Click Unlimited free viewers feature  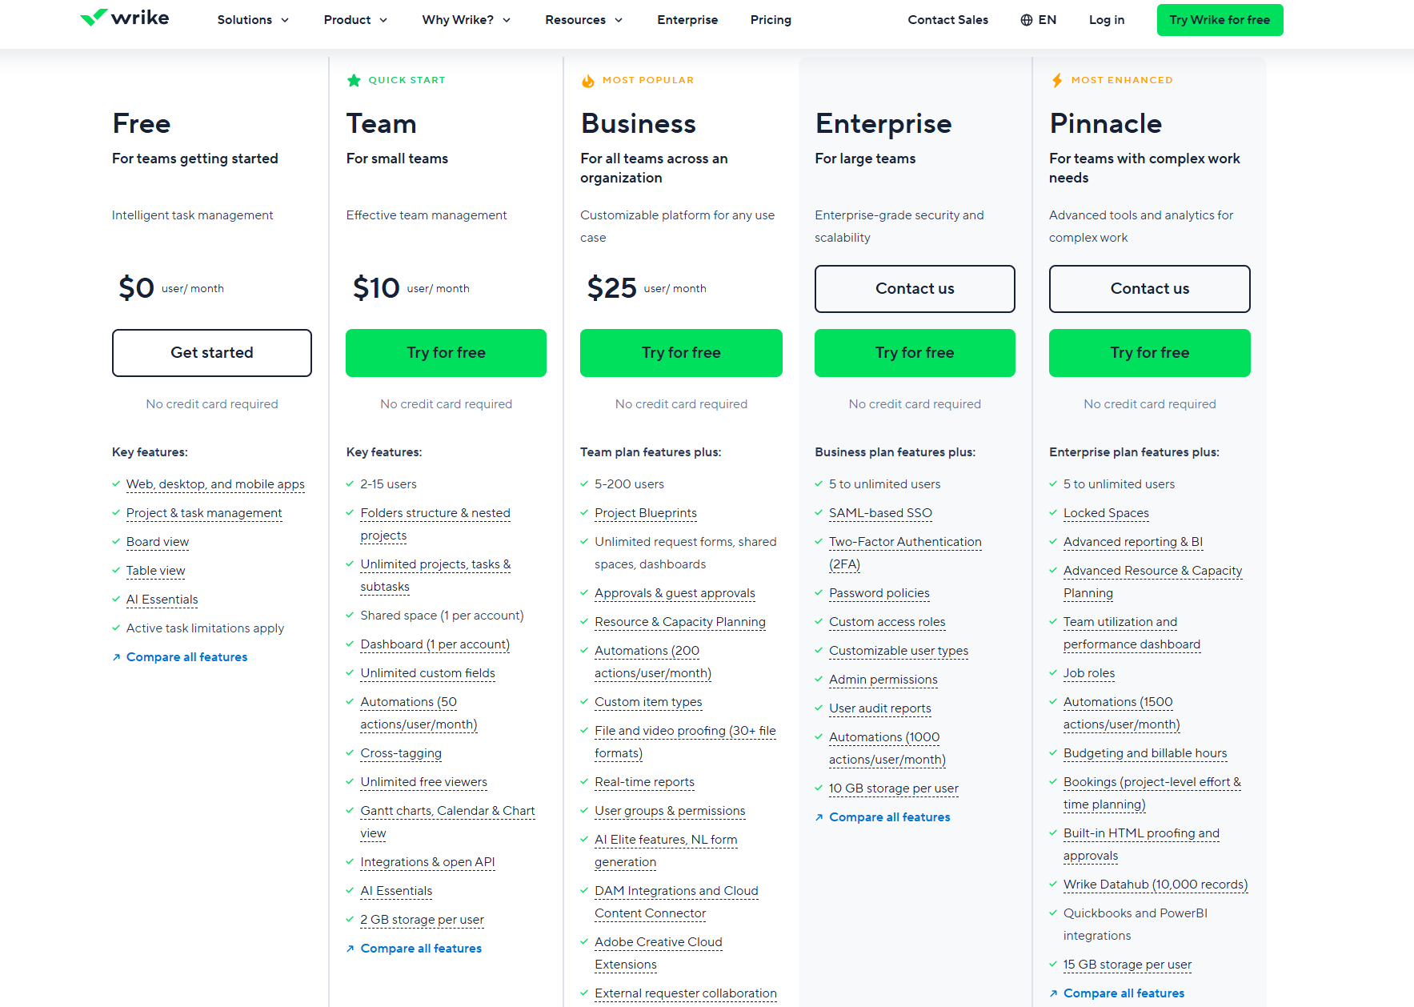coord(423,782)
